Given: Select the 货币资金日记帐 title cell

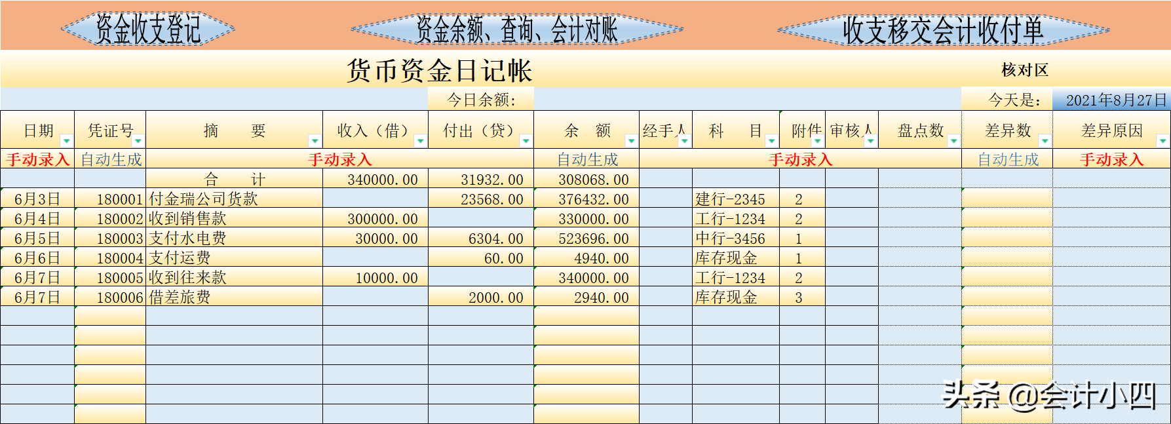Looking at the screenshot, I should 439,70.
